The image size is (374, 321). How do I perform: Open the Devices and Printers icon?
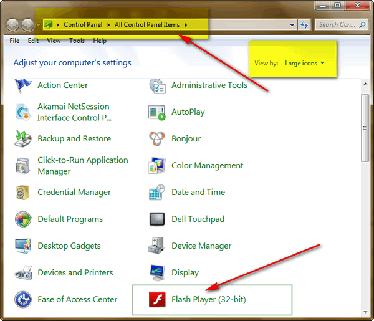pos(23,272)
